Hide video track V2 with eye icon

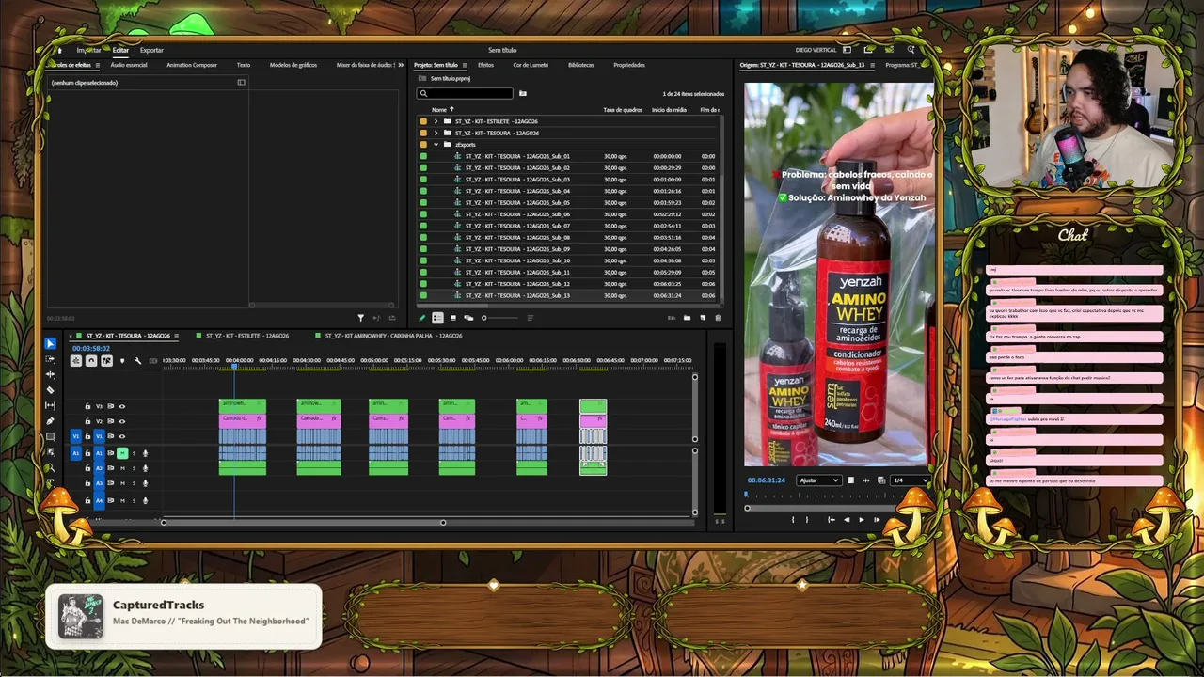click(121, 421)
